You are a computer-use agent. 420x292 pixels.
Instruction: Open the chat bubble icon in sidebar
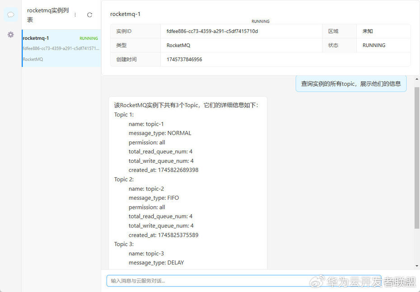(x=11, y=14)
